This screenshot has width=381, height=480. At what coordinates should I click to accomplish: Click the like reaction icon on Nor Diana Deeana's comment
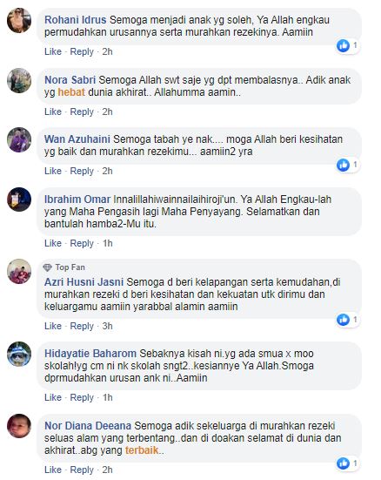pyautogui.click(x=343, y=463)
